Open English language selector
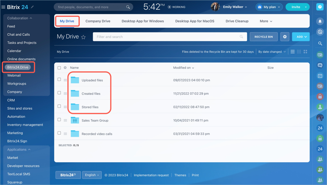This screenshot has width=327, height=185. (92, 175)
